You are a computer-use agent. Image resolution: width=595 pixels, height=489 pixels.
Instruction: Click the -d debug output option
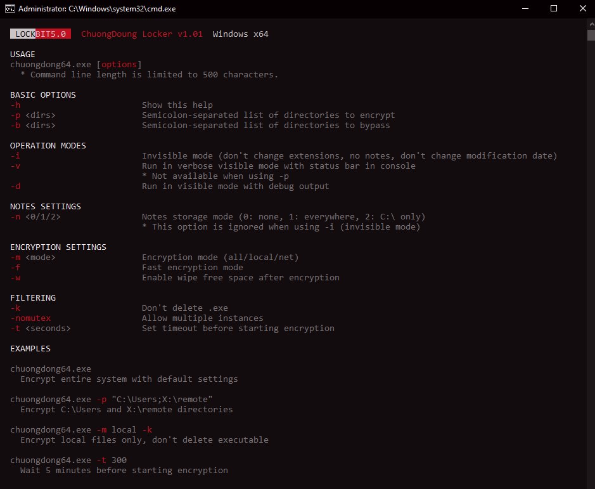(15, 186)
